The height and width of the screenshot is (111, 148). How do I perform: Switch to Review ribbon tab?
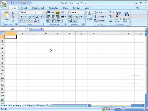coord(76,8)
